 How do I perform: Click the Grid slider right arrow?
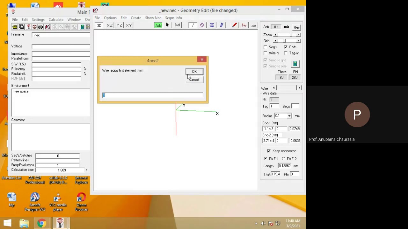(298, 41)
